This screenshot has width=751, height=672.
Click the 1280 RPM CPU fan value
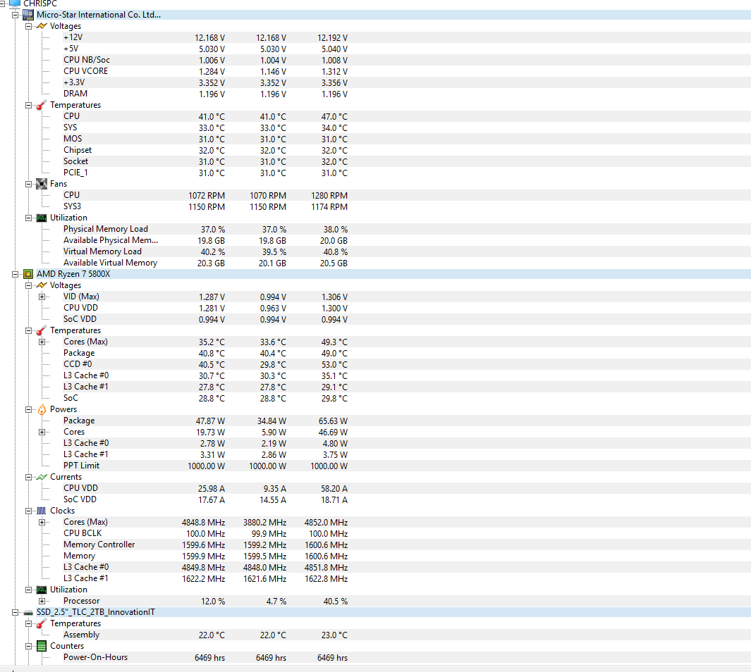coord(329,196)
